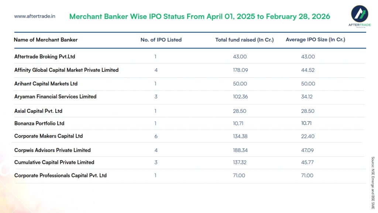Click the page title about Merchant Banker IPO Status
The image size is (378, 213).
[200, 17]
